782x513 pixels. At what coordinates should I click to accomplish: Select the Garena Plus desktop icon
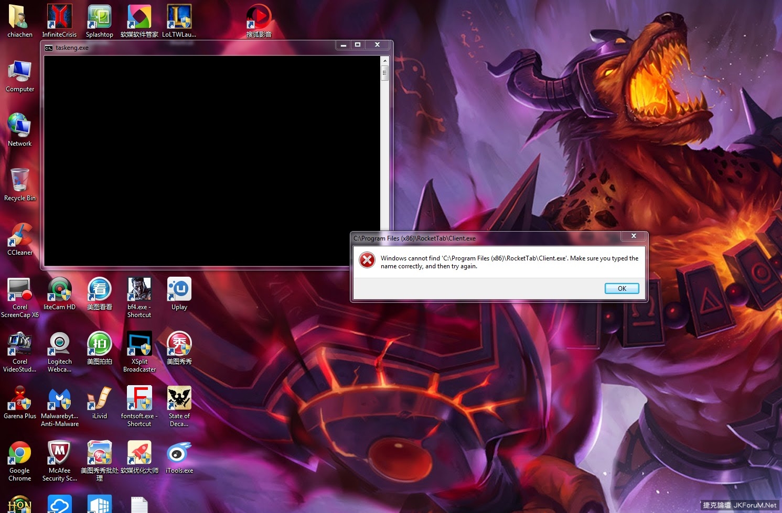pyautogui.click(x=20, y=399)
